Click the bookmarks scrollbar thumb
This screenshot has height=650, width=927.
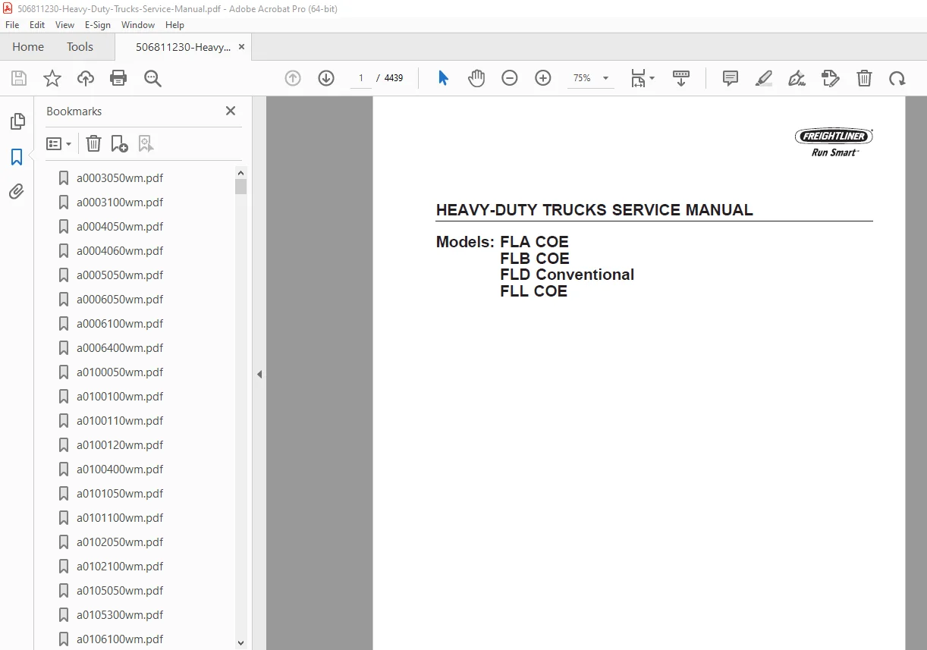(241, 187)
